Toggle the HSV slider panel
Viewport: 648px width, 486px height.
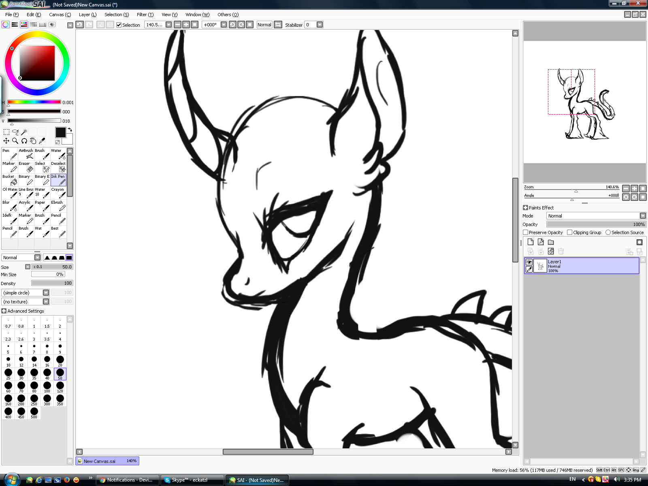tap(24, 25)
